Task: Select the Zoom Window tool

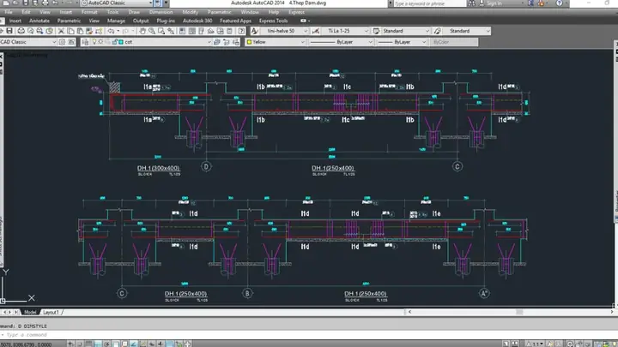Action: click(x=161, y=31)
